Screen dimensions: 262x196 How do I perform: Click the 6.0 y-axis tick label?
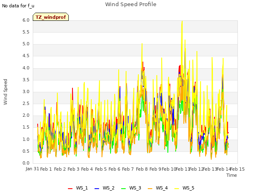[26, 20]
